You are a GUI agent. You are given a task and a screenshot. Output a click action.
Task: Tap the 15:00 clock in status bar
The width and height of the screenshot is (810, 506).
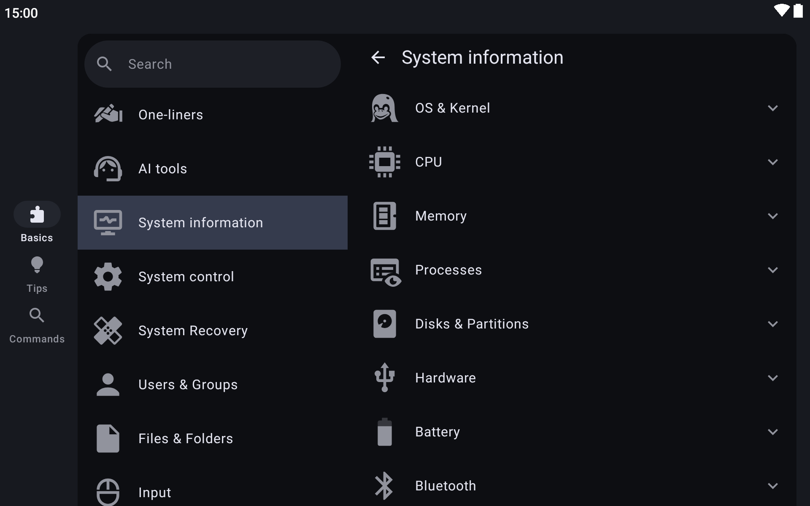coord(21,13)
